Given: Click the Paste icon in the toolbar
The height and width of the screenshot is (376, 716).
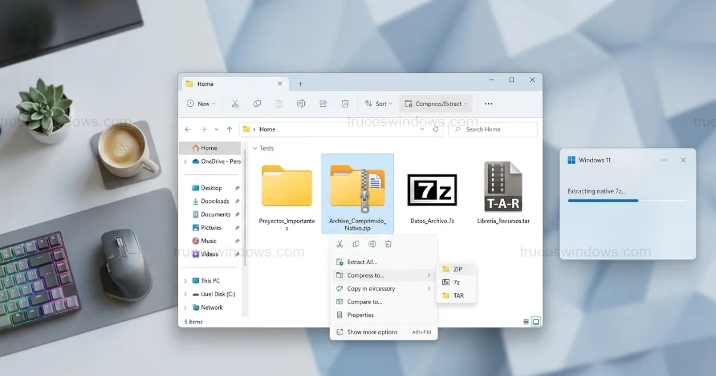Looking at the screenshot, I should click(279, 104).
